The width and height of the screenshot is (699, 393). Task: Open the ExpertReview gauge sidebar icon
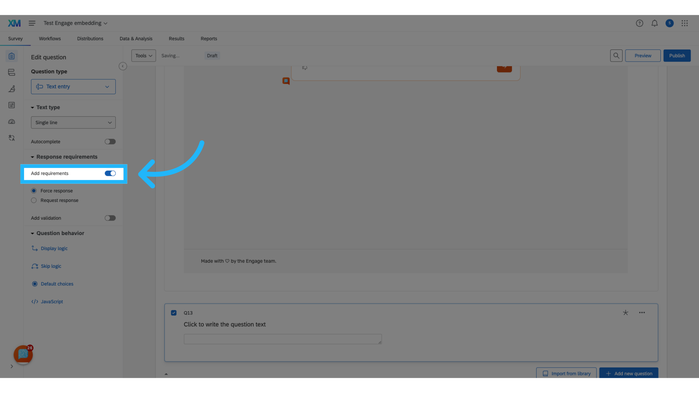(12, 122)
